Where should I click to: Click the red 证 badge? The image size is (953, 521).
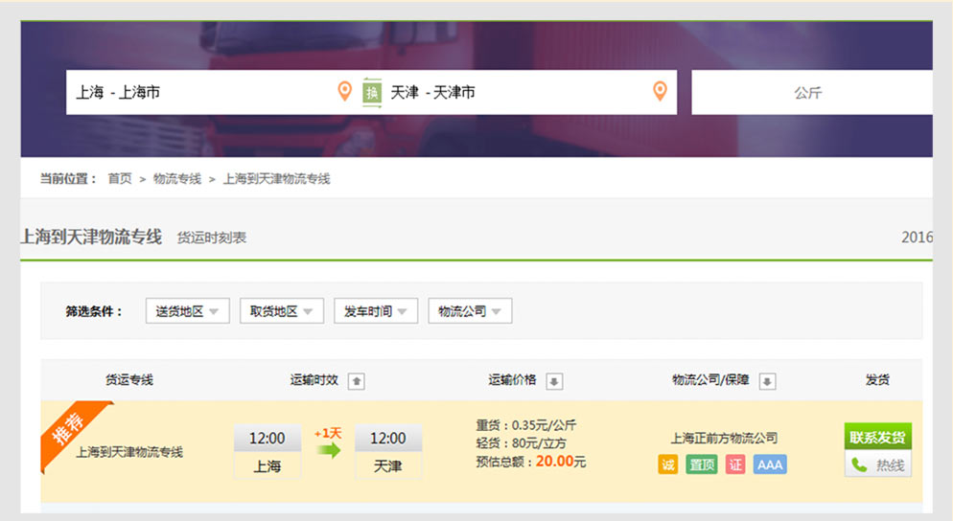[x=735, y=464]
